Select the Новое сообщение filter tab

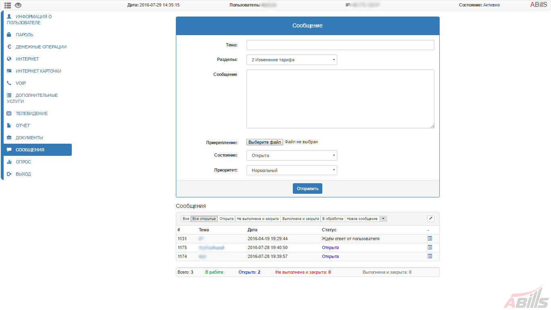[362, 219]
